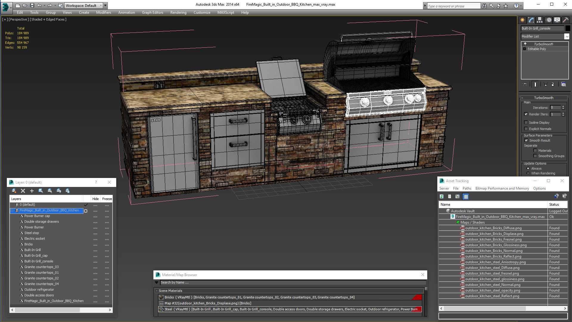Switch to the Motion panel tab
Screen dimensions: 572x322
tap(548, 20)
